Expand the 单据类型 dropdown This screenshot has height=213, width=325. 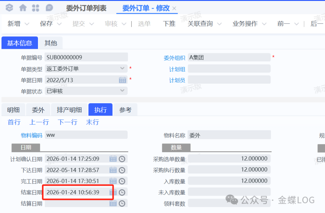point(122,69)
